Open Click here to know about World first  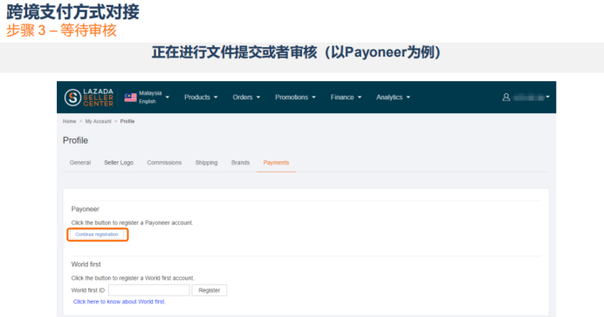[120, 301]
